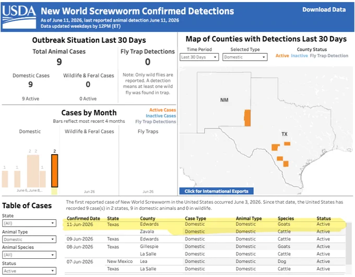Open the Selected Type dropdown
The width and height of the screenshot is (355, 277).
(245, 57)
